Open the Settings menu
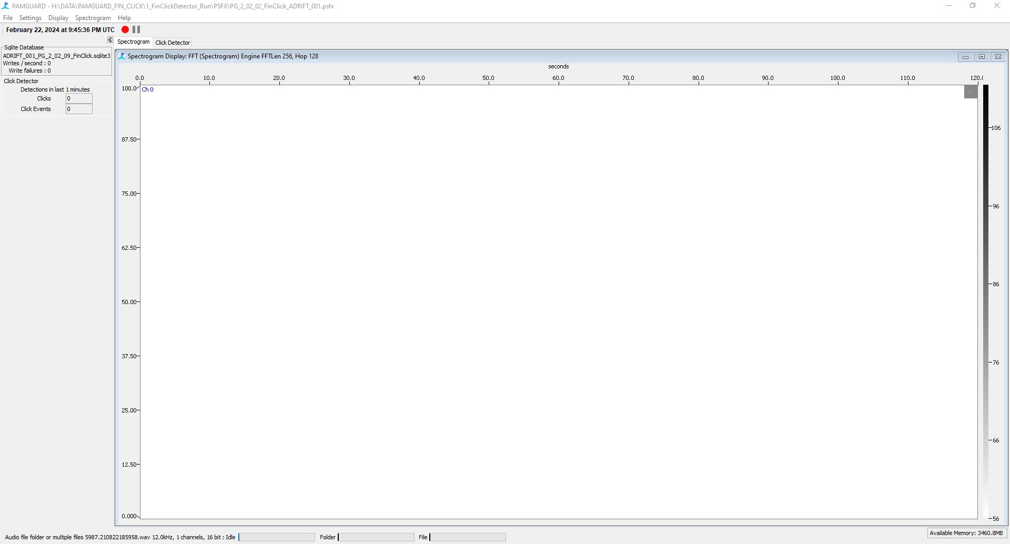 (31, 18)
